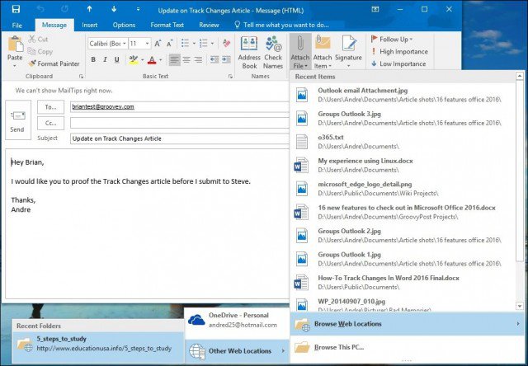Cut the selected text
528x366 pixels.
(38, 39)
